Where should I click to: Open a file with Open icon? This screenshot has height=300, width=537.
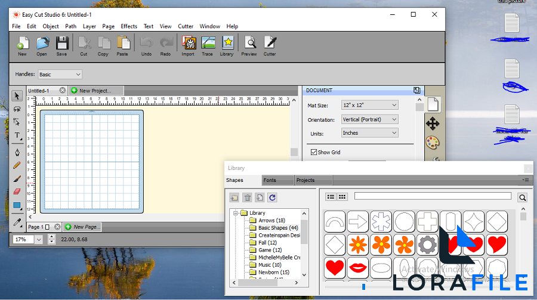(x=42, y=47)
